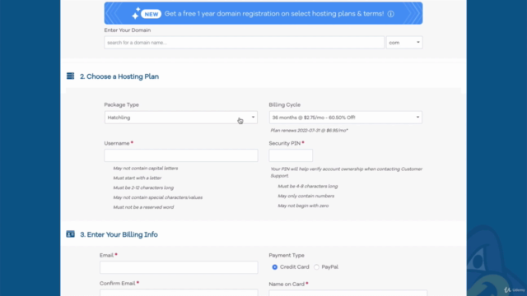Click 'May not begin with zero' hint

point(303,206)
